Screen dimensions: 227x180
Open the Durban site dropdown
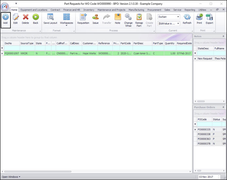178,17
